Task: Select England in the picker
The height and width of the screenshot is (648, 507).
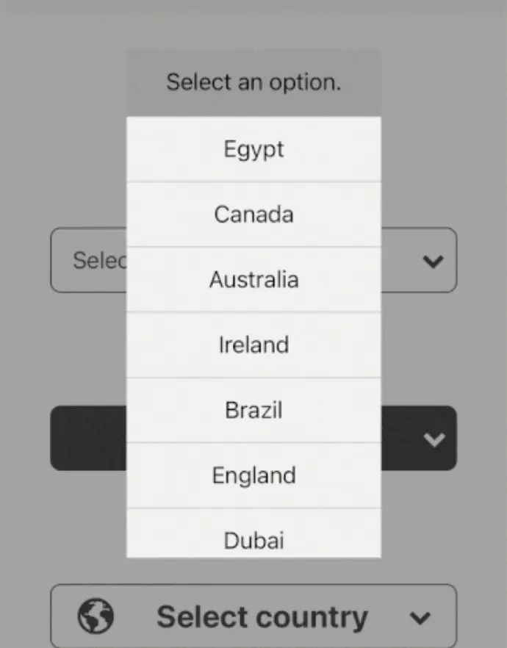Action: (253, 475)
